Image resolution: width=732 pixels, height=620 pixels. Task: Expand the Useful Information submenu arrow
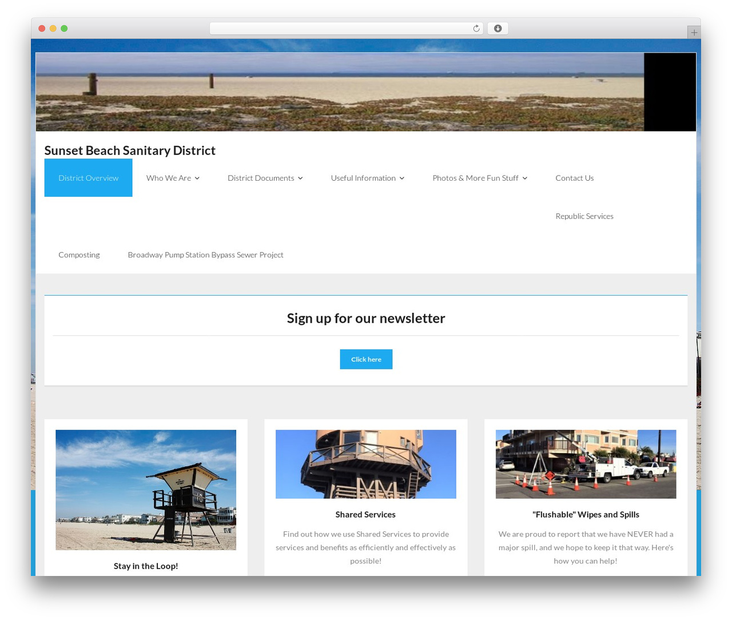coord(401,178)
